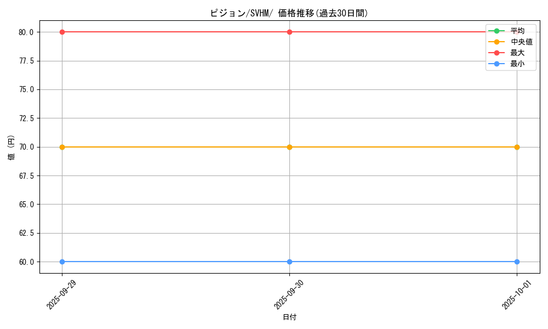Image resolution: width=548 pixels, height=329 pixels.
Task: Select the 最小 legend text label
Action: click(x=517, y=64)
